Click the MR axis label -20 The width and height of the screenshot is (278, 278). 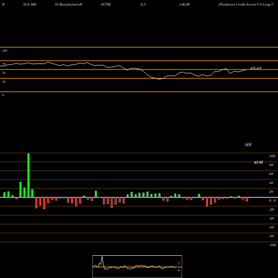[x=271, y=210]
